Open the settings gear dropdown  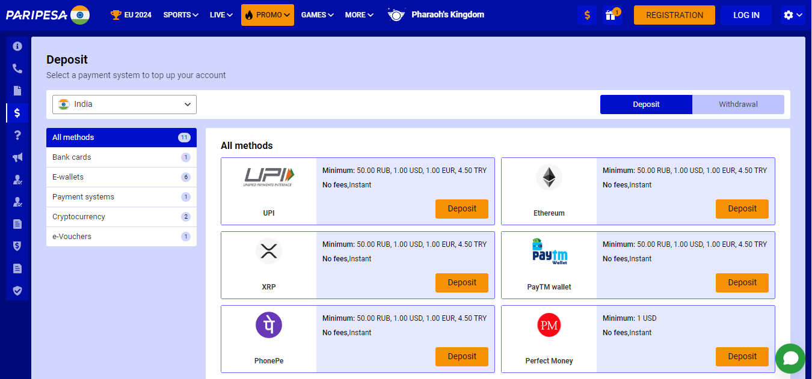[792, 15]
